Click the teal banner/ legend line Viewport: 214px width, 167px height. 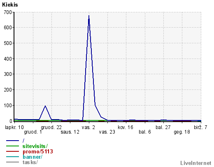coord(12,157)
